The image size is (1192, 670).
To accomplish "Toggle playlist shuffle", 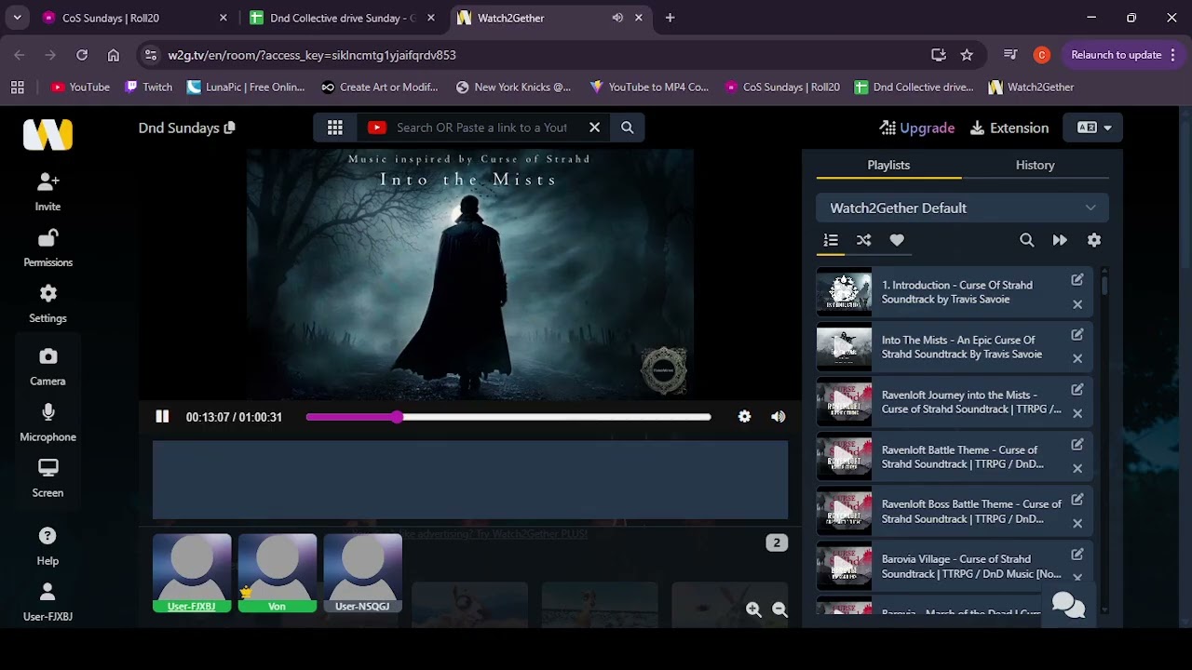I will coord(864,240).
